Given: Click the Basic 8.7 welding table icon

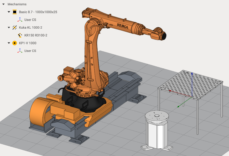Looking at the screenshot, I should pyautogui.click(x=15, y=12).
